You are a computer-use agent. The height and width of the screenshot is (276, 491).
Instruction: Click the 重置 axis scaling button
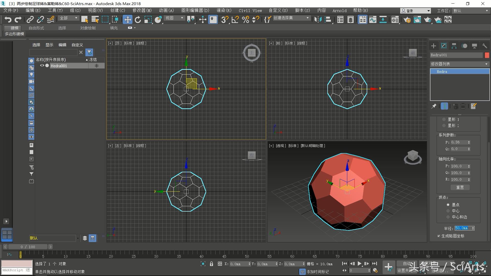(460, 187)
